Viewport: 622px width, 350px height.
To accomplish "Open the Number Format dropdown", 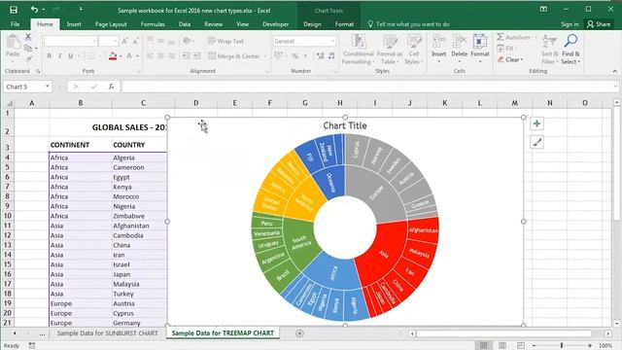I will [x=332, y=41].
